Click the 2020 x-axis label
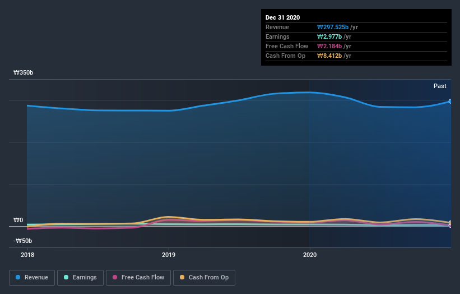The height and width of the screenshot is (294, 460). (310, 255)
